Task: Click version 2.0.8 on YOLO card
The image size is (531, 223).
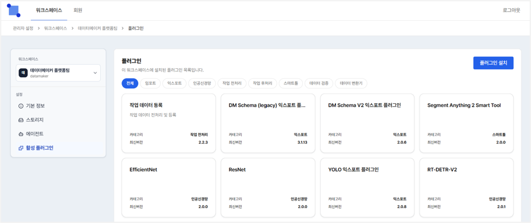Action: (402, 207)
